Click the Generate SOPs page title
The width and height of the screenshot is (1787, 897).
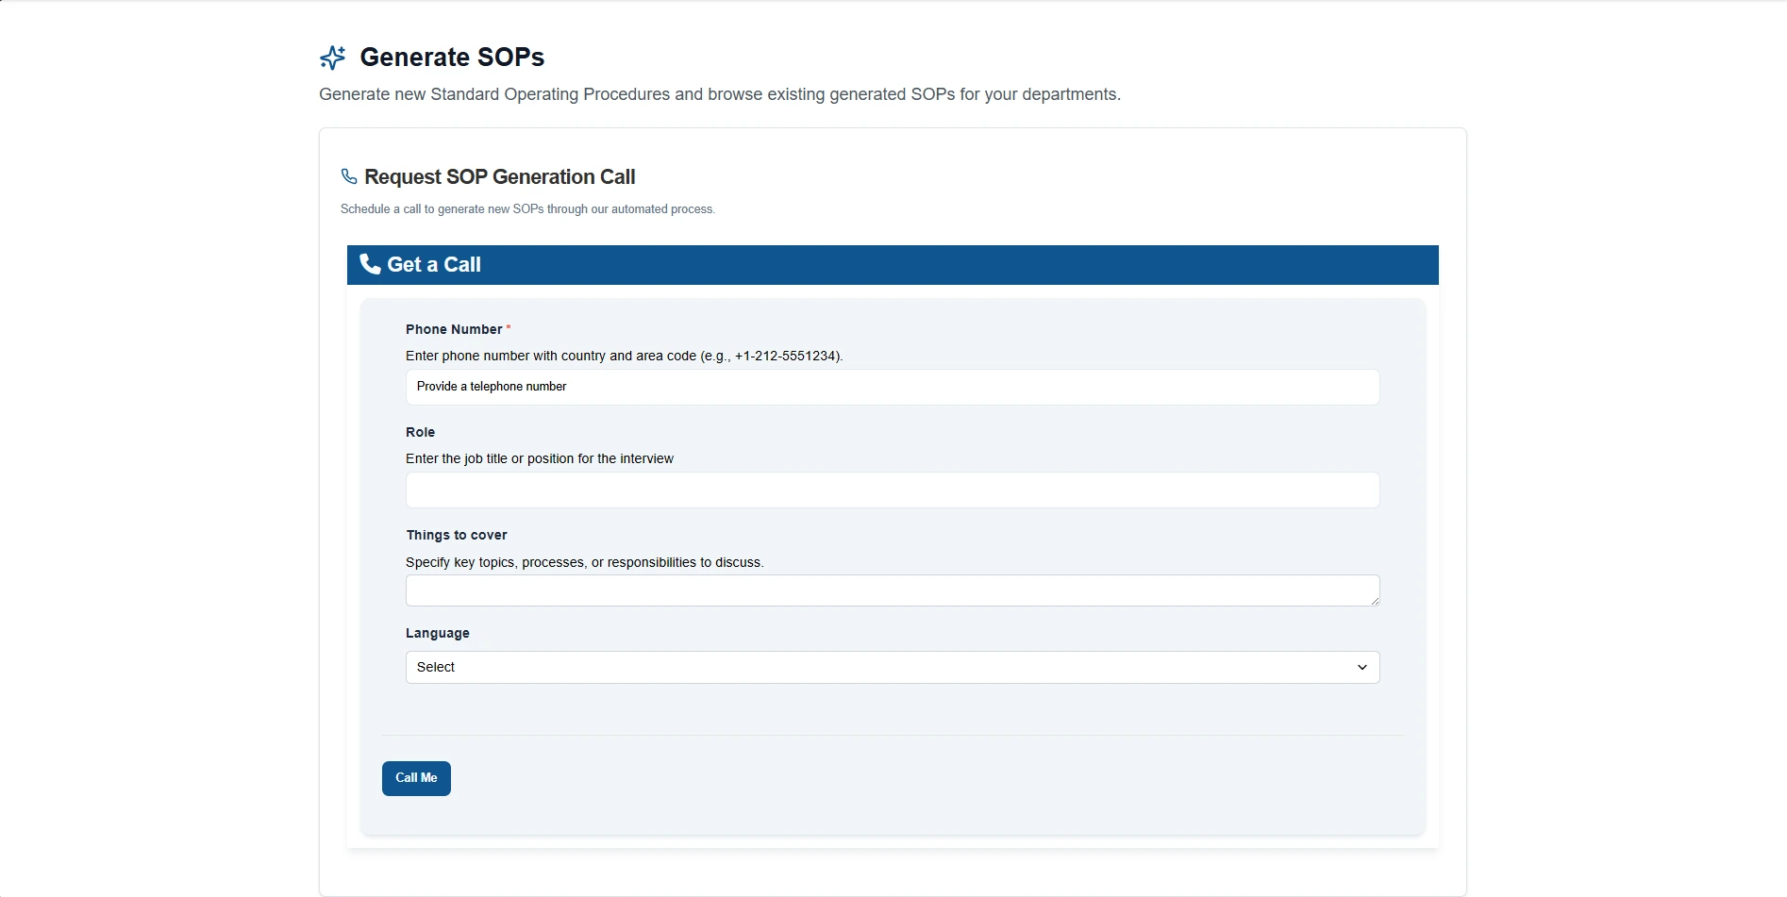pos(452,58)
